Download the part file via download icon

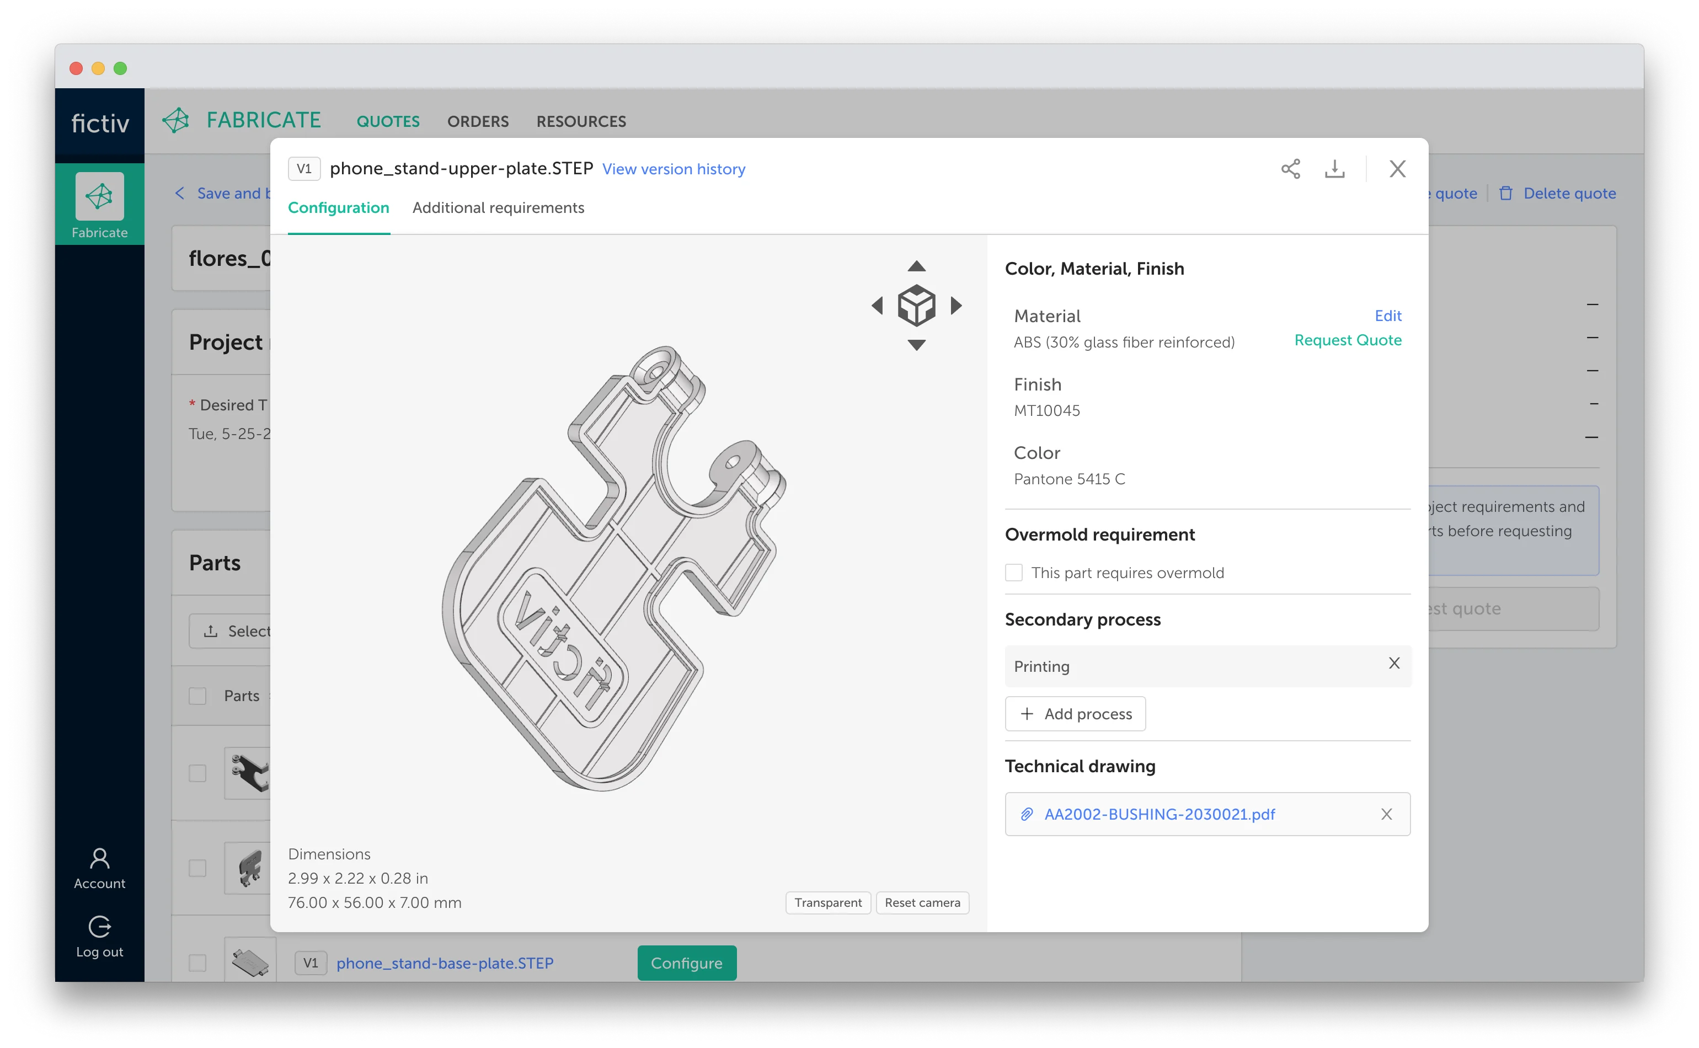click(x=1334, y=169)
